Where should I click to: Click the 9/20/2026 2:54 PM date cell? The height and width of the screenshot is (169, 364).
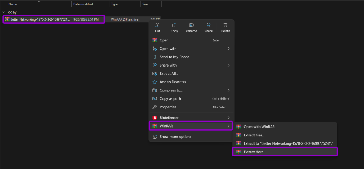[x=86, y=20]
